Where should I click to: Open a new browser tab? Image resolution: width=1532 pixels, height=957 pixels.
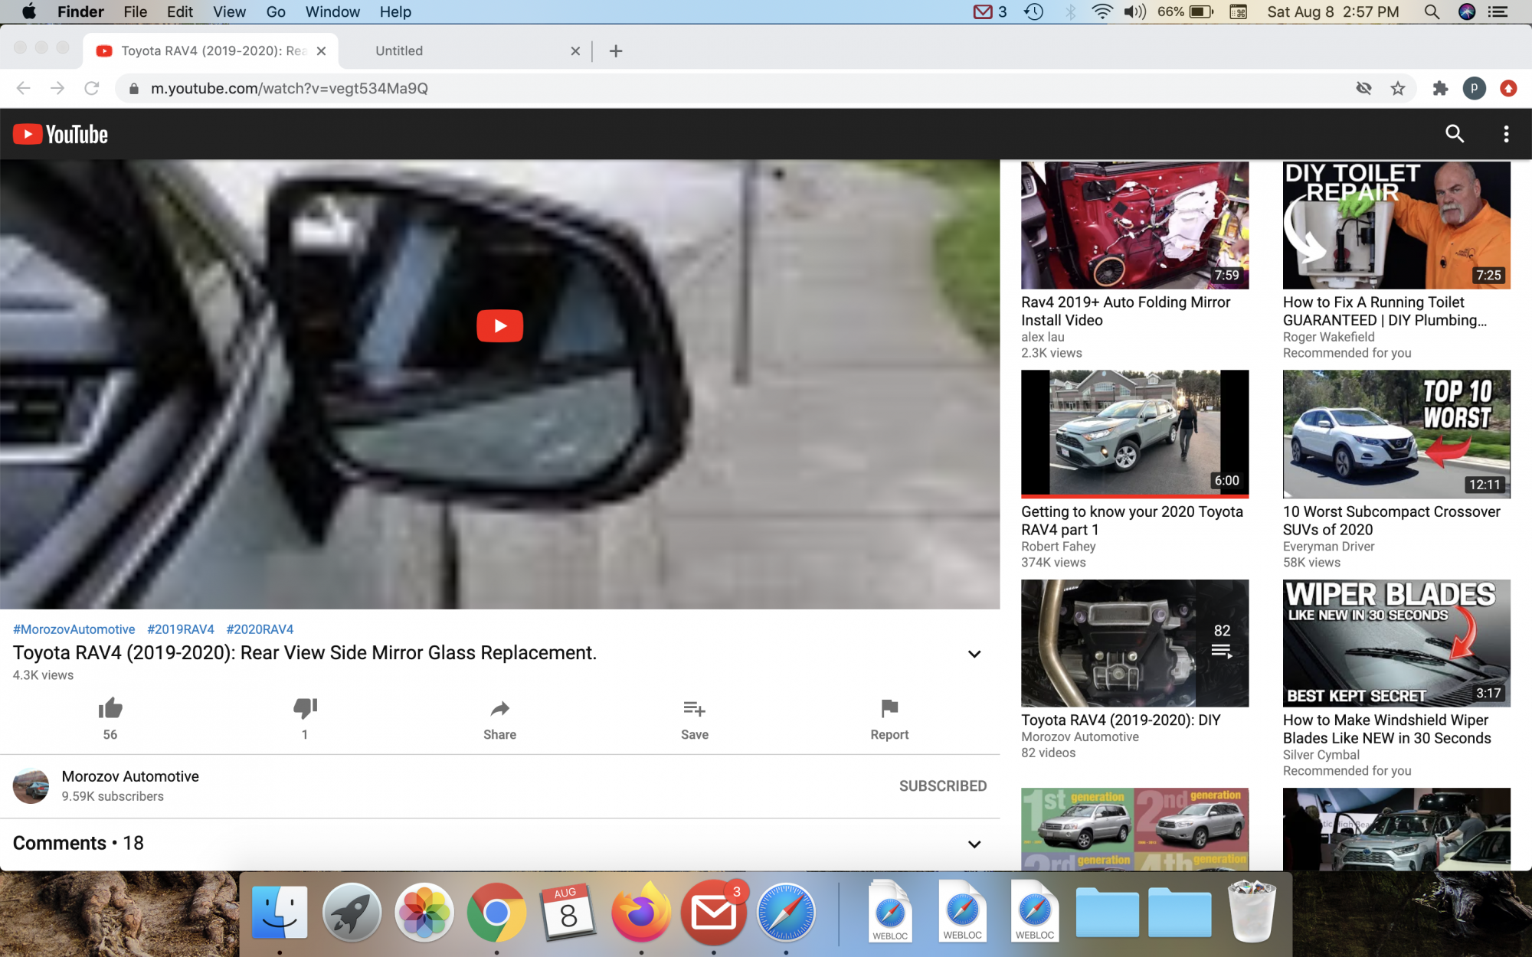616,51
